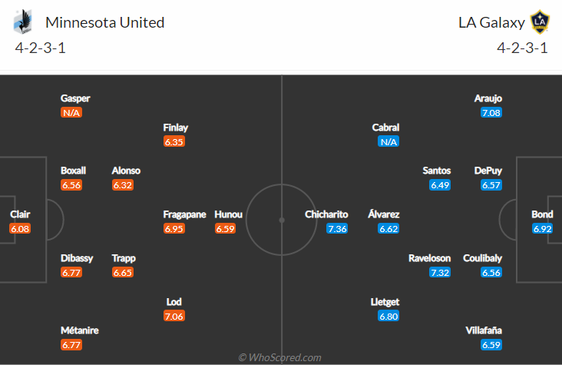The height and width of the screenshot is (365, 562).
Task: Click Lod's 7.06 rating badge
Action: 174,316
